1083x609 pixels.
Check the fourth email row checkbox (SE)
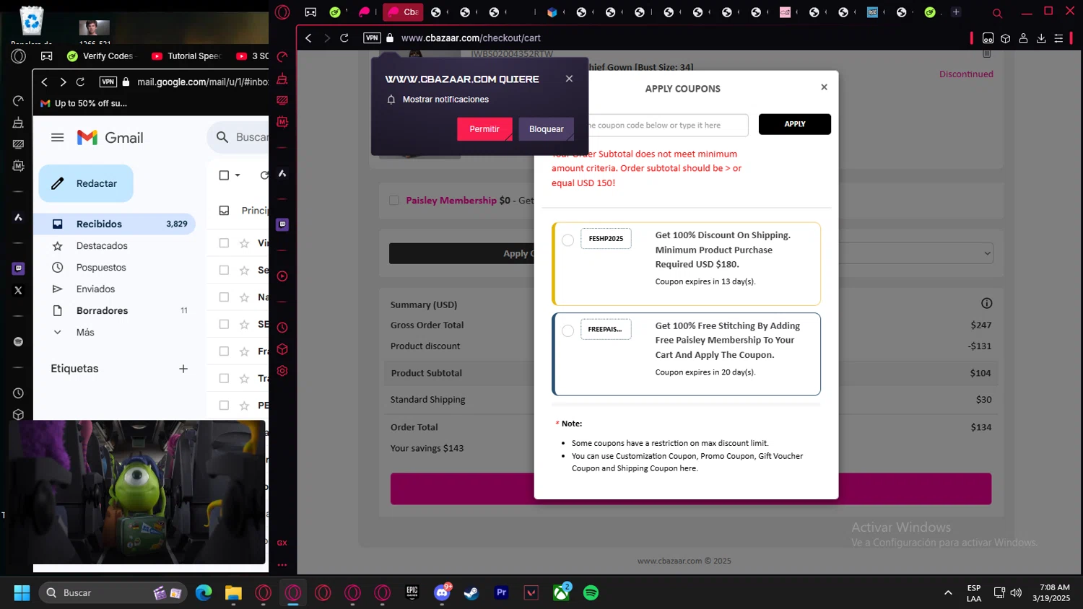click(224, 325)
